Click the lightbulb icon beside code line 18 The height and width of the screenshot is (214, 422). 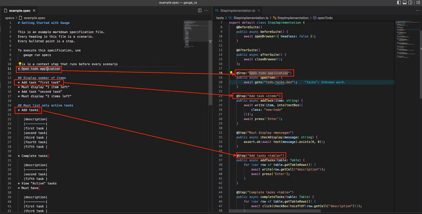tap(231, 73)
